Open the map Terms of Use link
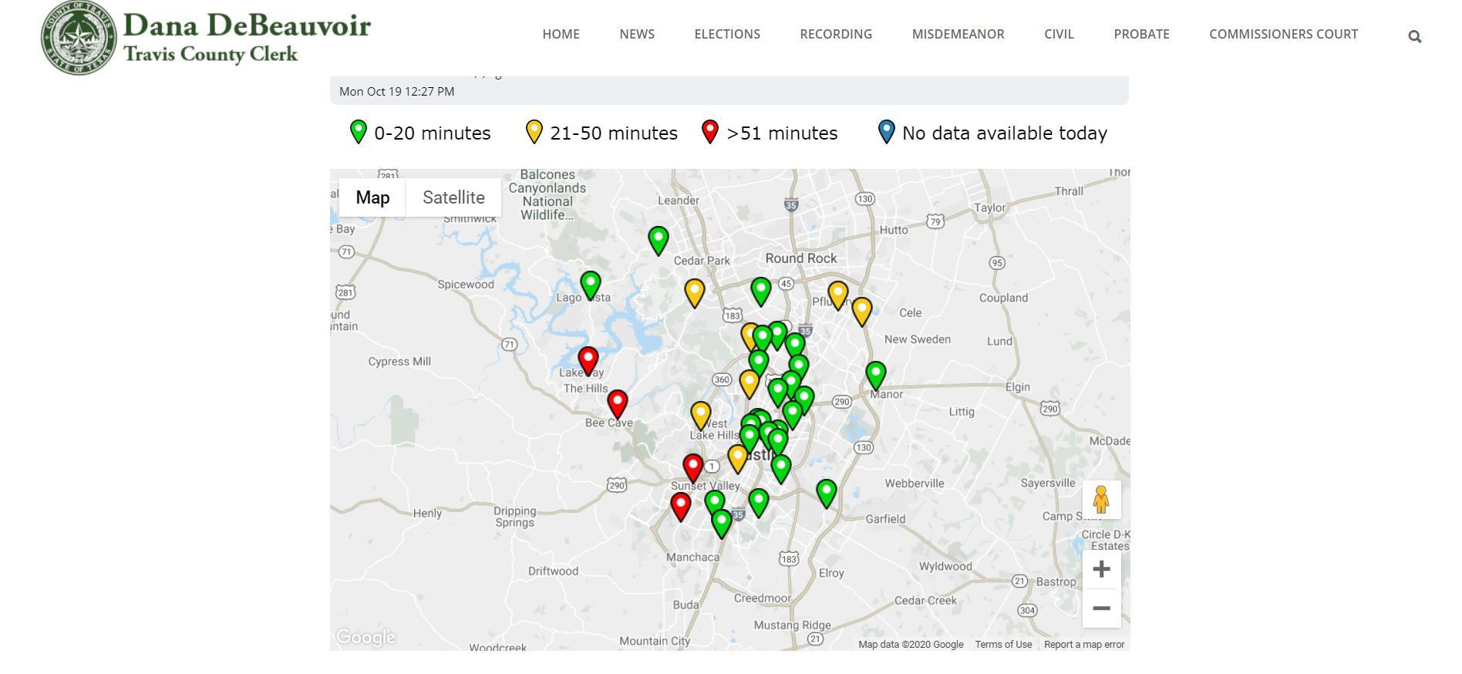1462x674 pixels. [1002, 645]
